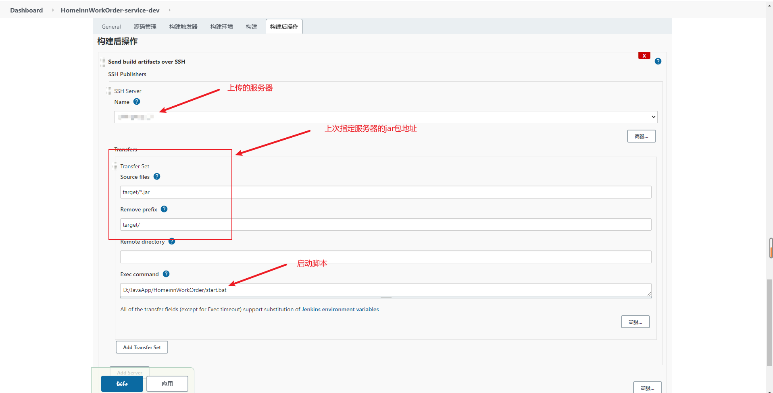Grab the drag handle beside SSH Server
Viewport: 773px width, 393px height.
point(109,91)
